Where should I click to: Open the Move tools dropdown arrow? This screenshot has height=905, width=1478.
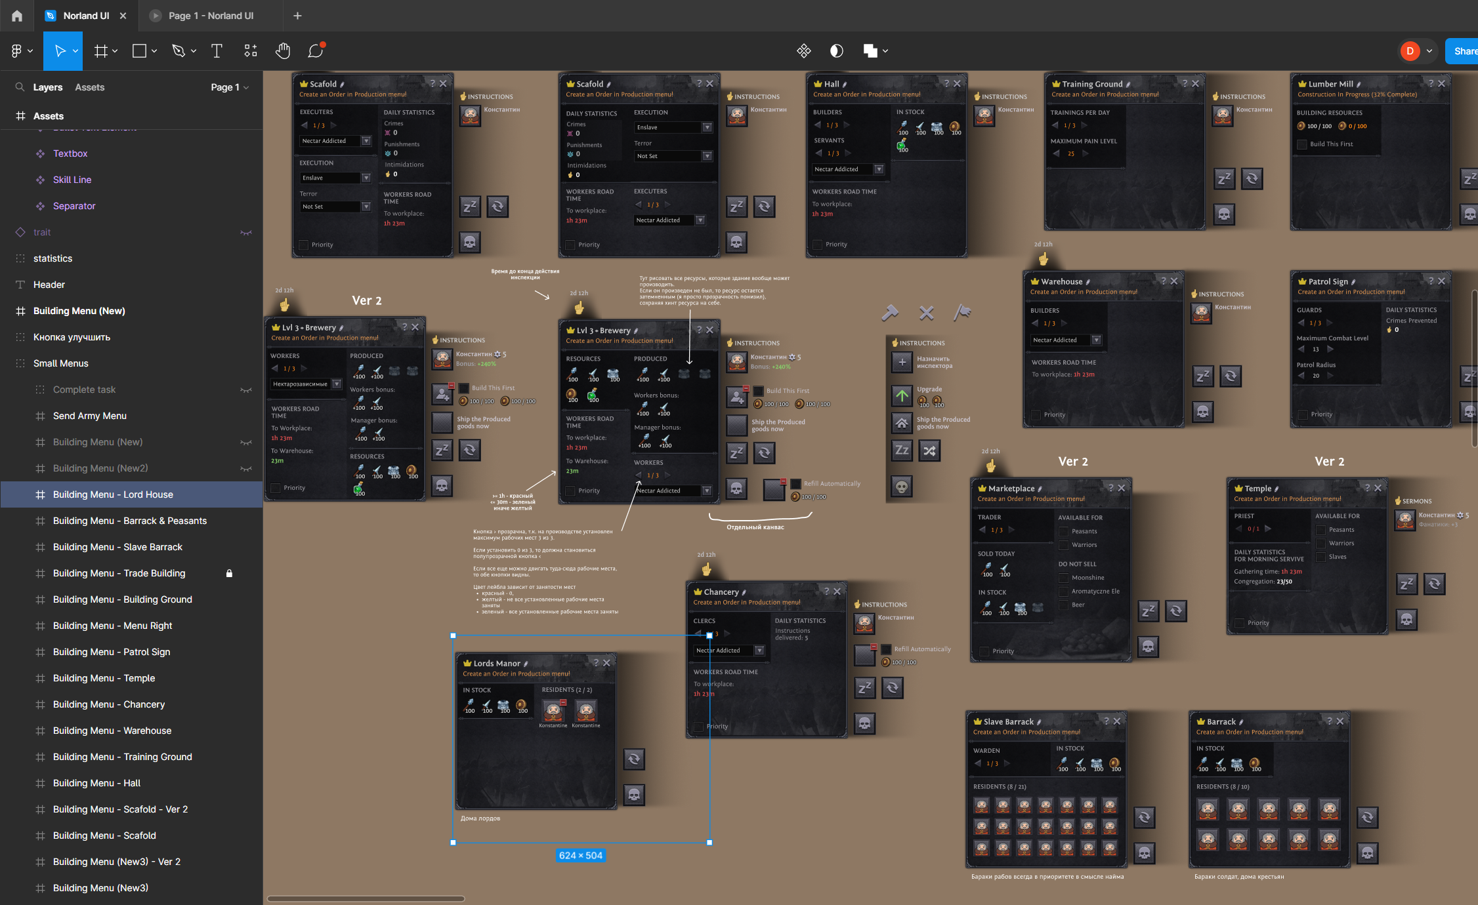tap(75, 51)
